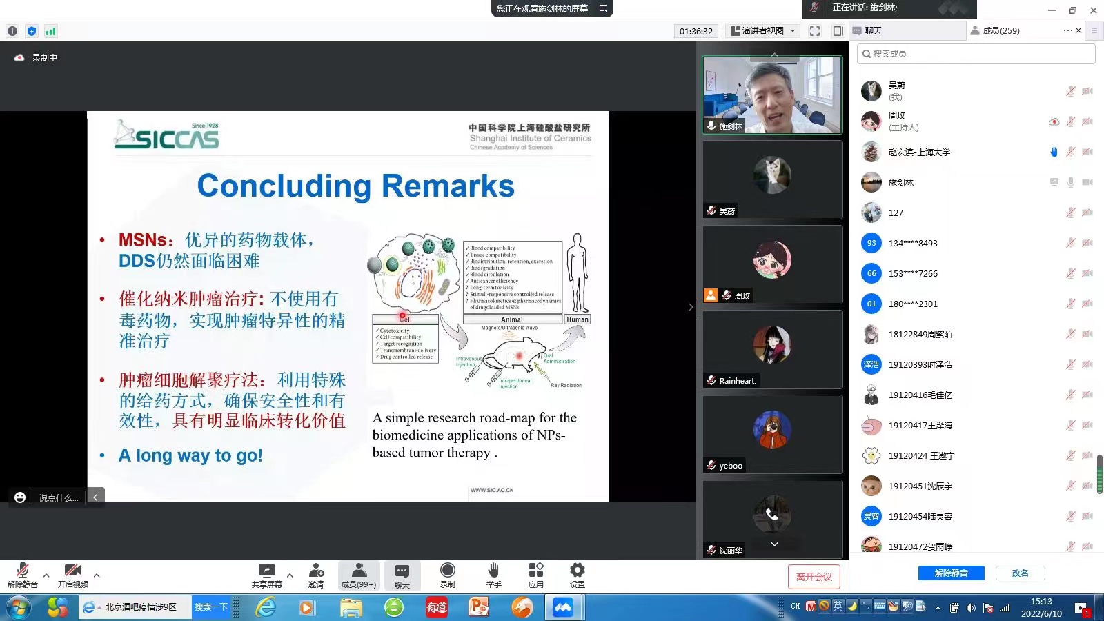Expand audio options arrow next to 解除静音

click(x=46, y=575)
